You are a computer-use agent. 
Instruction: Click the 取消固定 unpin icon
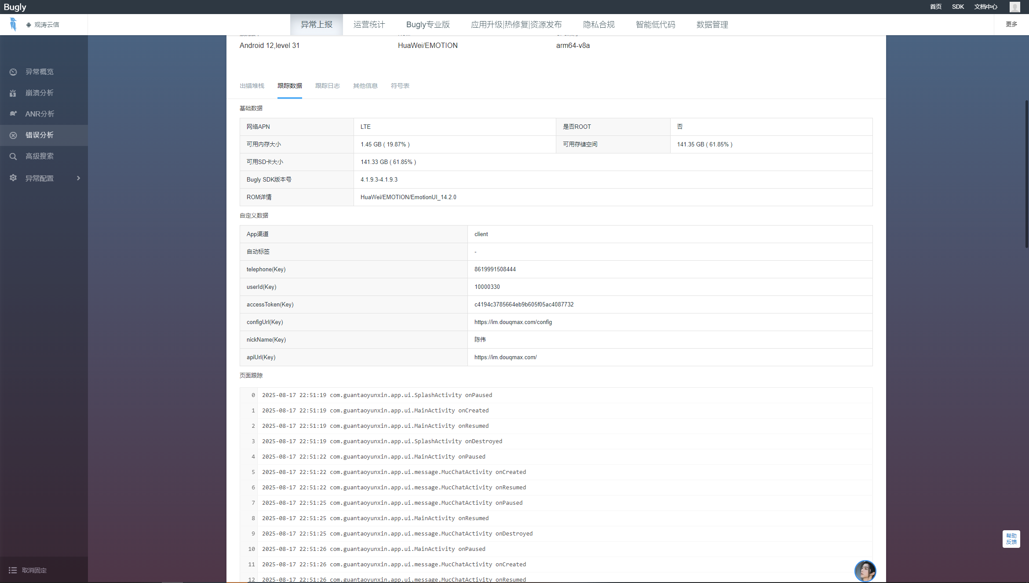click(x=13, y=570)
